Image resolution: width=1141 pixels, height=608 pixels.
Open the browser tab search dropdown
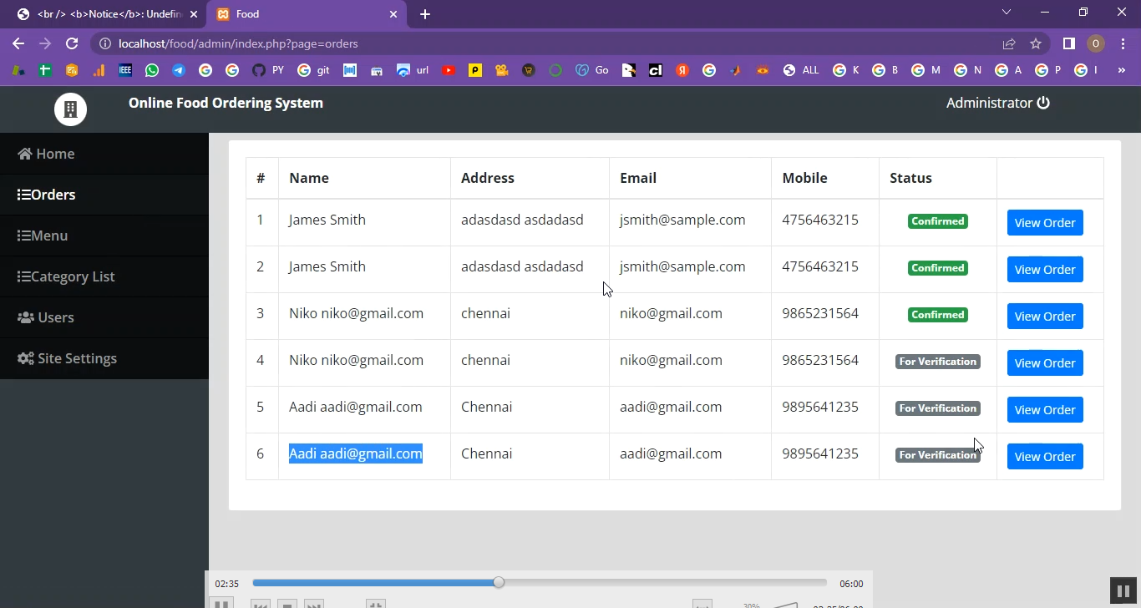[1006, 13]
